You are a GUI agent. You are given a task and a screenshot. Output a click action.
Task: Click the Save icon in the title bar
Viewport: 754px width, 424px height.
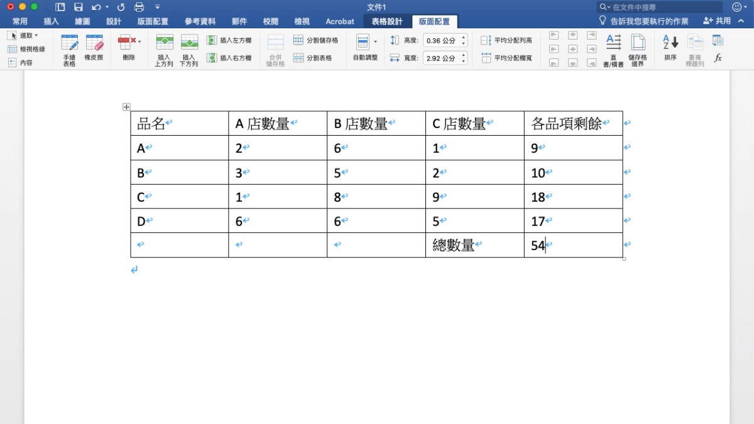point(79,7)
